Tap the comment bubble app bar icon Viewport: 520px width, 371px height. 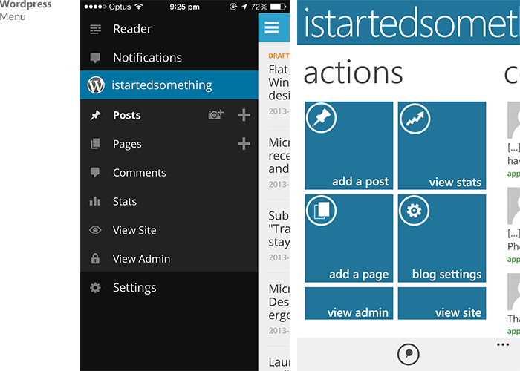(409, 354)
